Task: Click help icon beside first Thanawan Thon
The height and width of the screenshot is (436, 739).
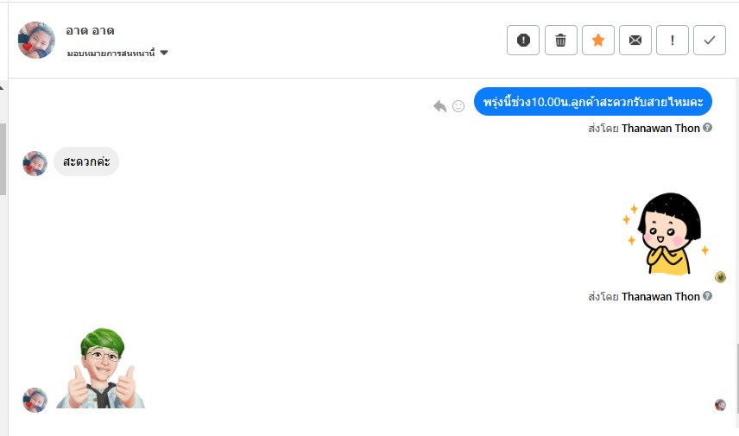Action: (x=708, y=128)
